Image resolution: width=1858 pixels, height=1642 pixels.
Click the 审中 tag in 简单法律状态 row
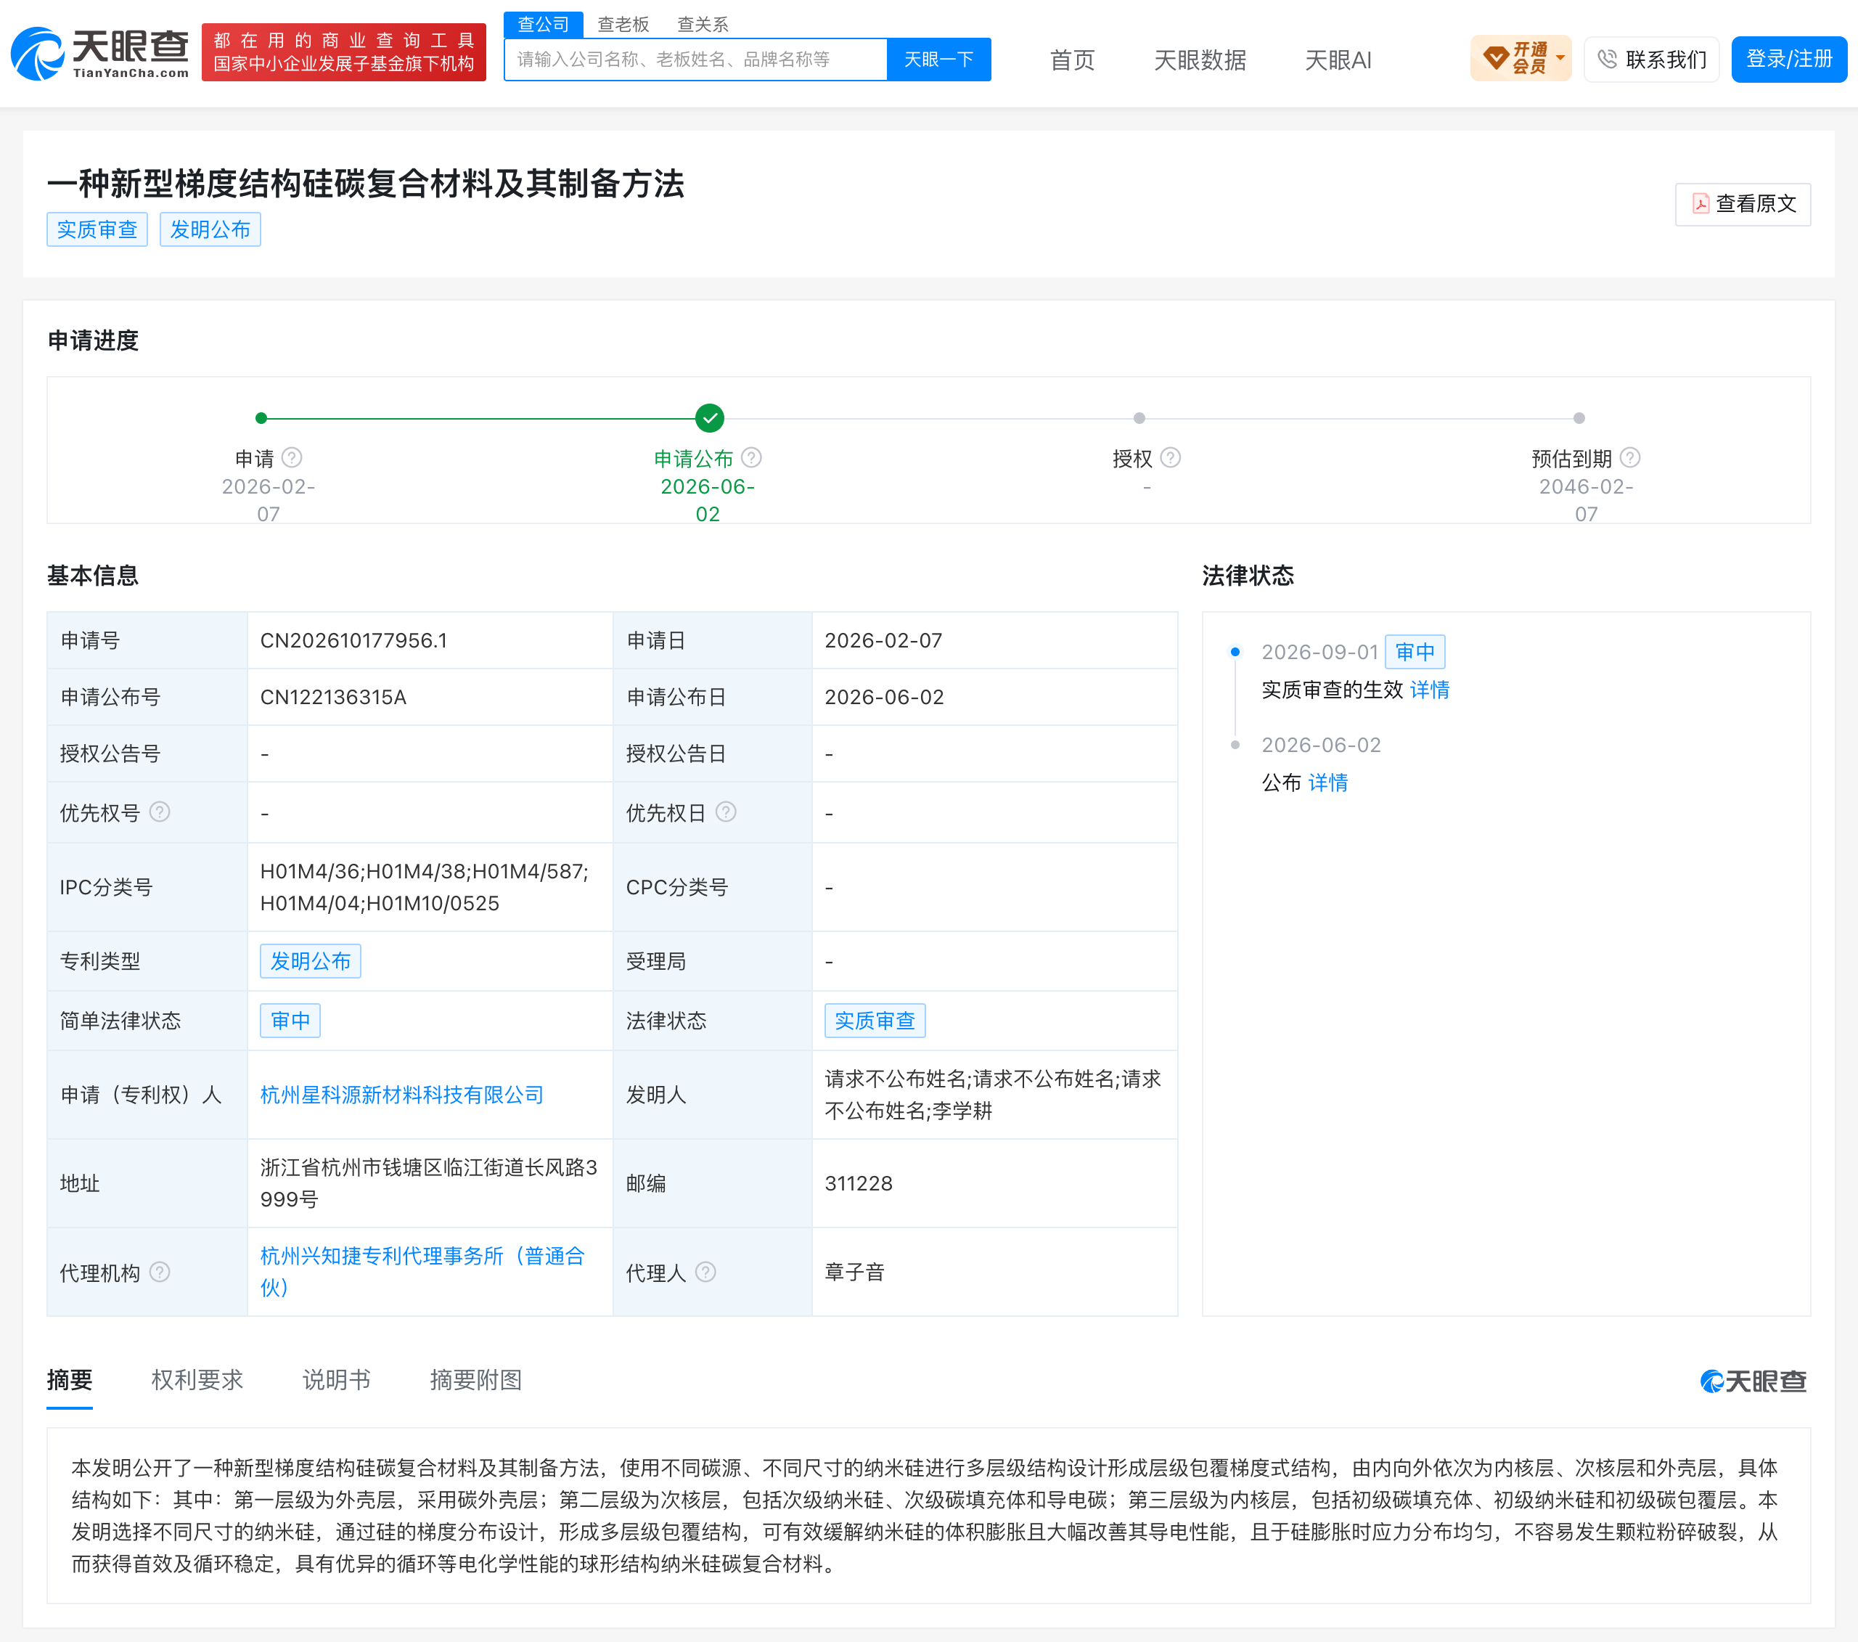coord(290,1021)
